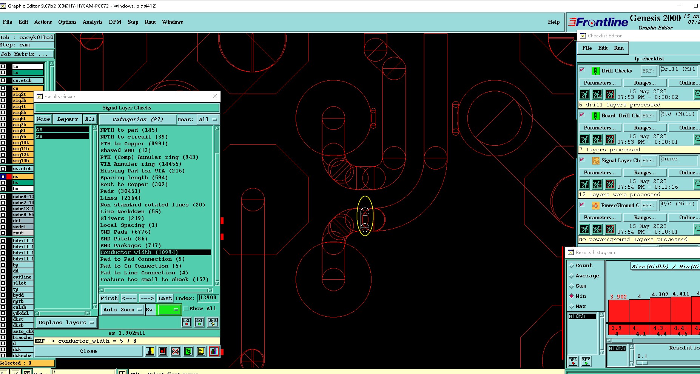Viewport: 700px width, 374px height.
Task: Toggle the Power/Ground Checks checkbox
Action: pyautogui.click(x=582, y=205)
